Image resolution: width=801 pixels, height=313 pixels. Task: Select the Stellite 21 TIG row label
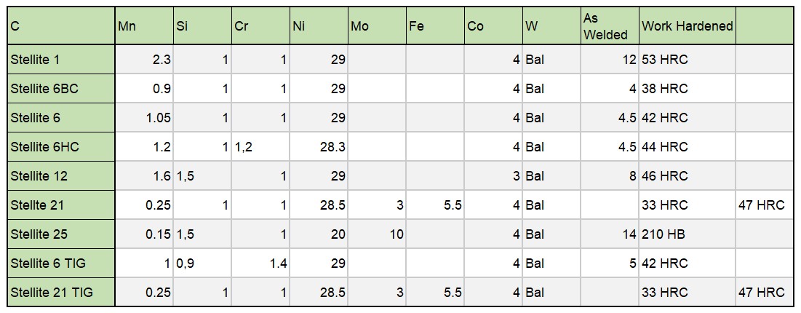61,293
